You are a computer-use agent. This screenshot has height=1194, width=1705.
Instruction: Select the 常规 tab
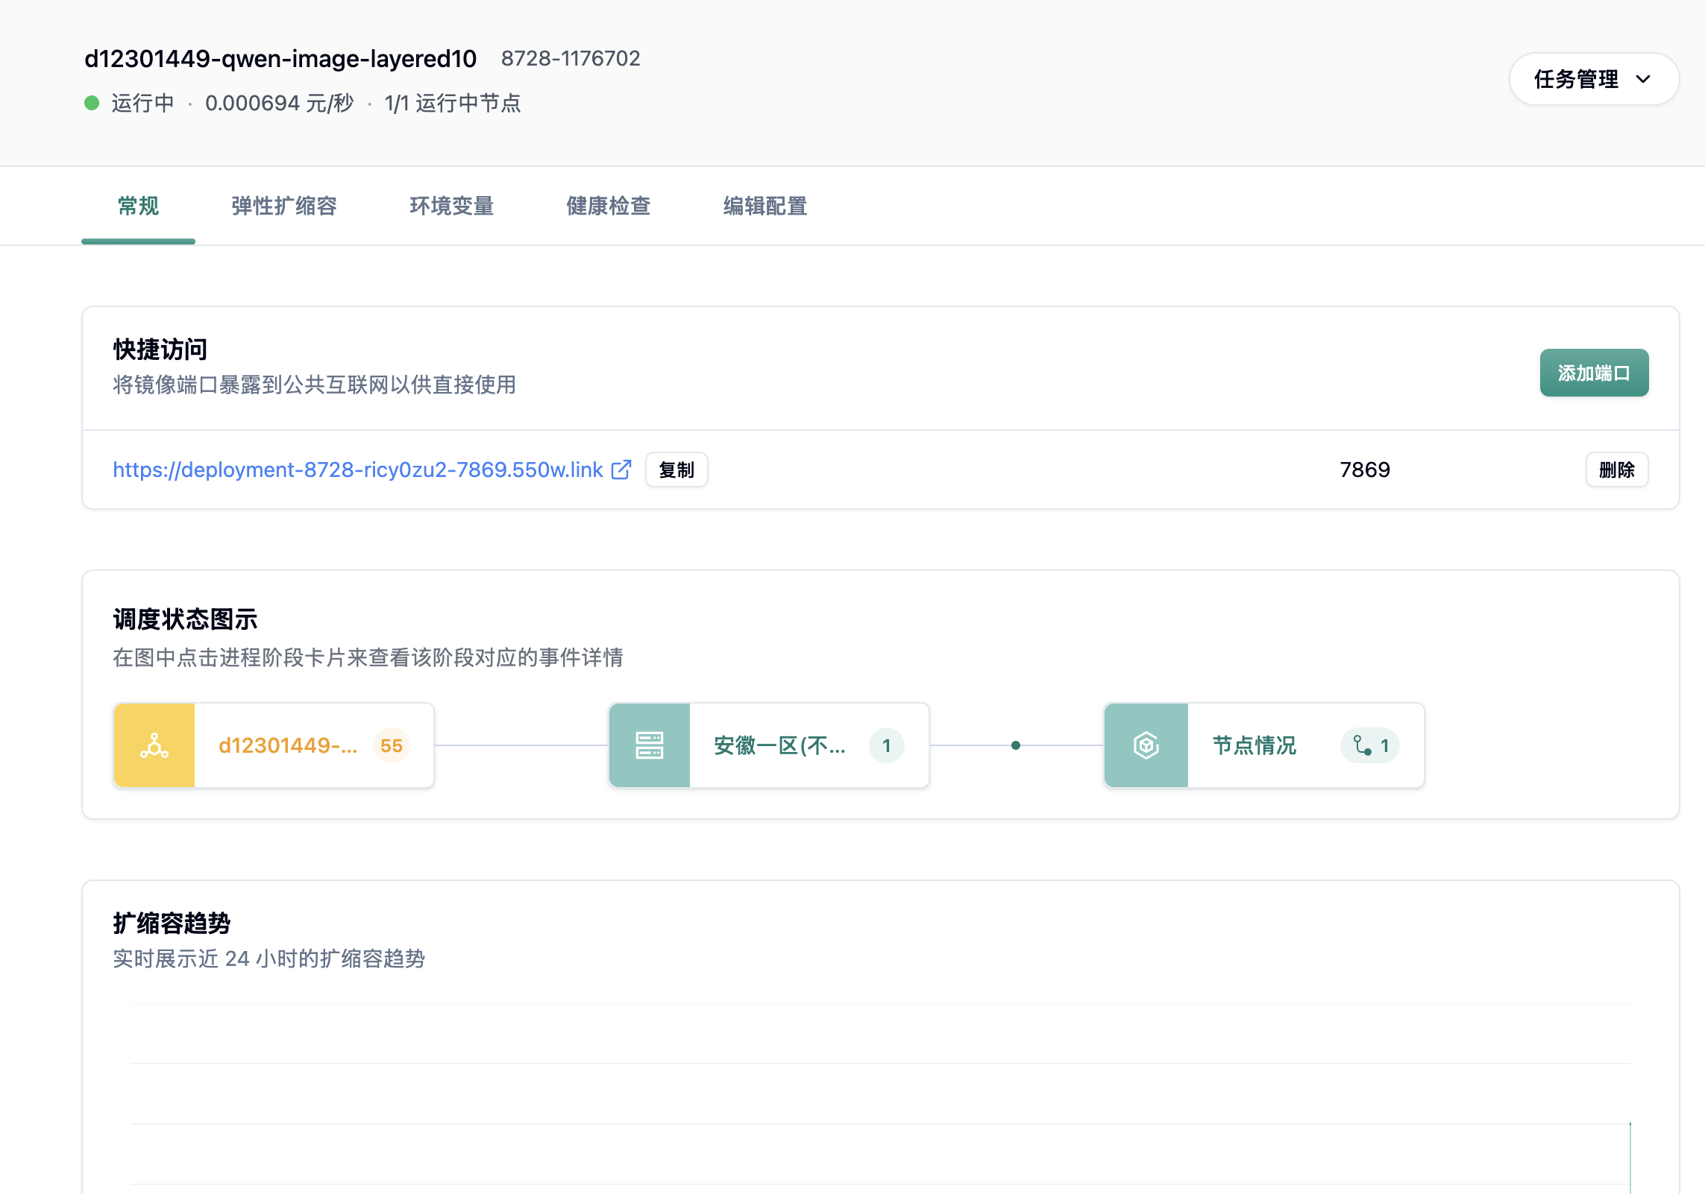138,206
